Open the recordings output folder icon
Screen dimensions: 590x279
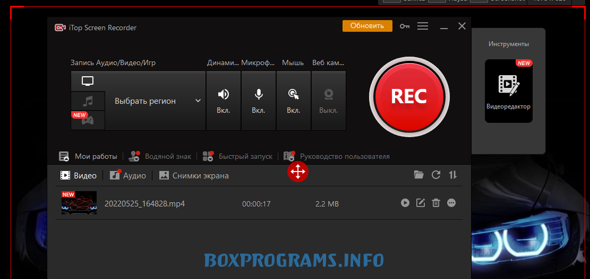419,175
